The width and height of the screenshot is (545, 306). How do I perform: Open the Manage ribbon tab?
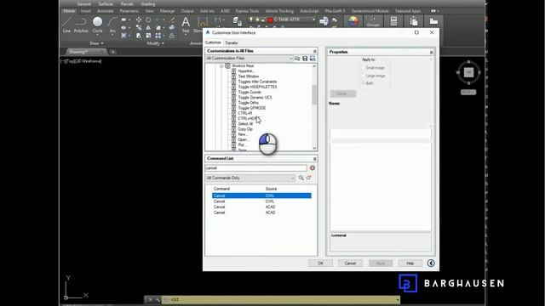(x=167, y=11)
